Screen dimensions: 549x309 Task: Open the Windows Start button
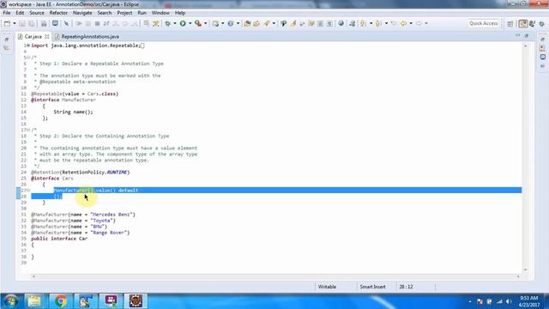10,301
